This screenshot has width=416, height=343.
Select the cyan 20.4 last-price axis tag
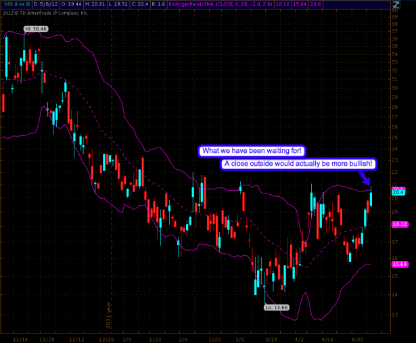tap(398, 192)
